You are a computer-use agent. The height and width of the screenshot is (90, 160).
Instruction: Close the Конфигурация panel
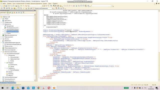tap(35, 10)
